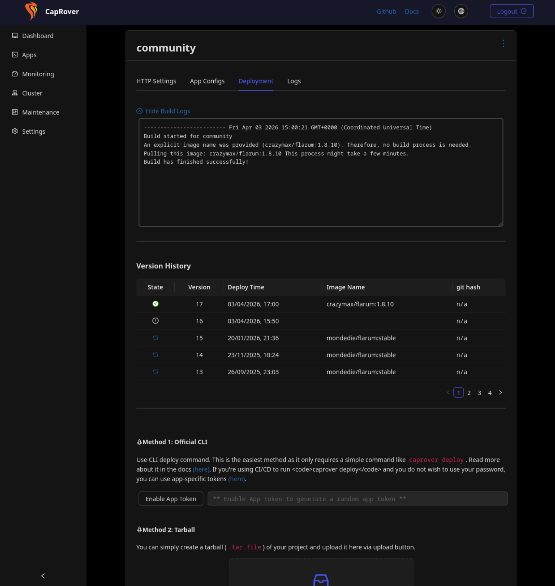Click the CapRover flame logo

tap(31, 11)
